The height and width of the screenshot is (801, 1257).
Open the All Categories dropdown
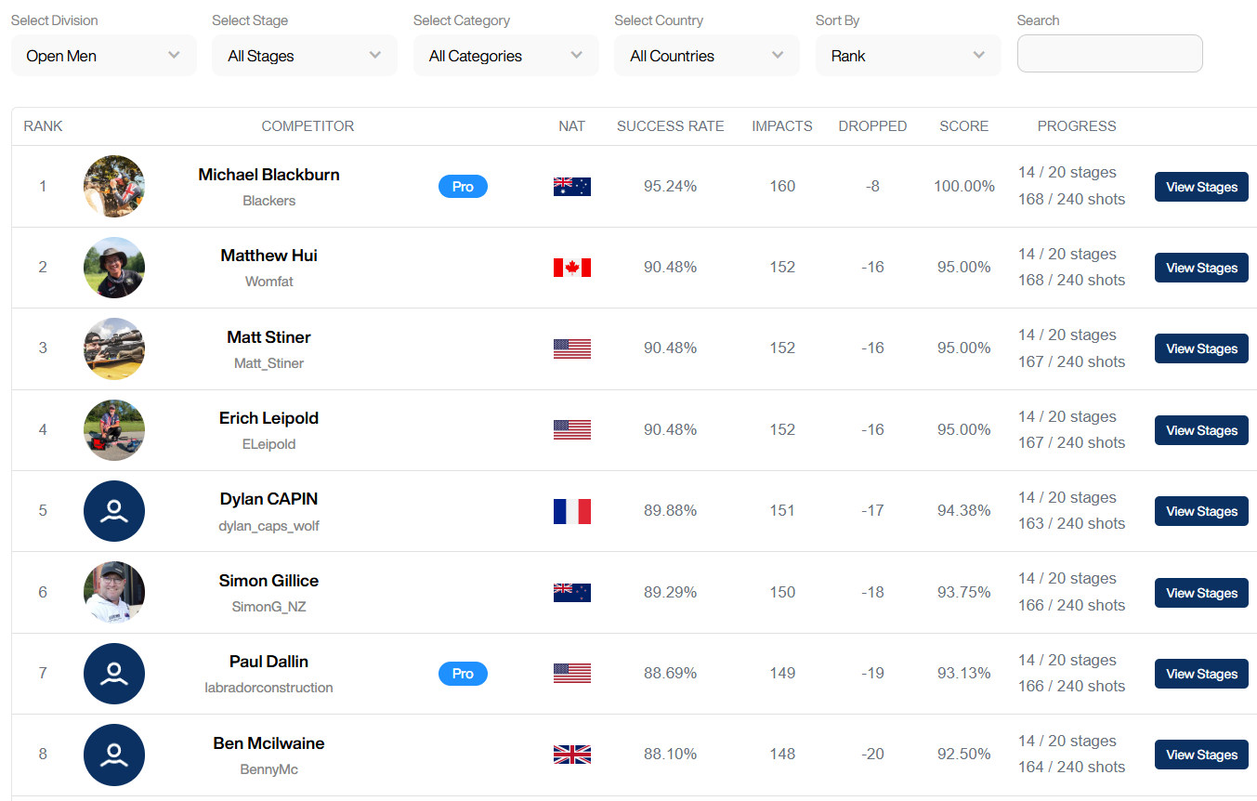click(x=505, y=56)
